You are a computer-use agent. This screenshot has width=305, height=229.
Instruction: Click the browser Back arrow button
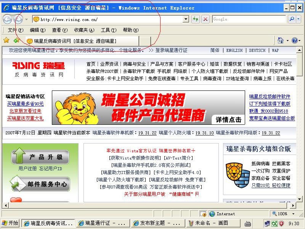point(7,19)
